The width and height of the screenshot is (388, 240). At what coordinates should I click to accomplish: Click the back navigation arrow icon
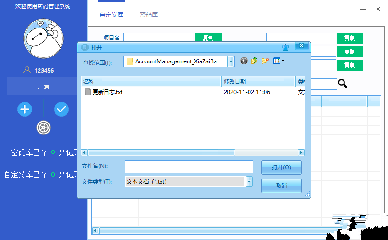coord(244,61)
